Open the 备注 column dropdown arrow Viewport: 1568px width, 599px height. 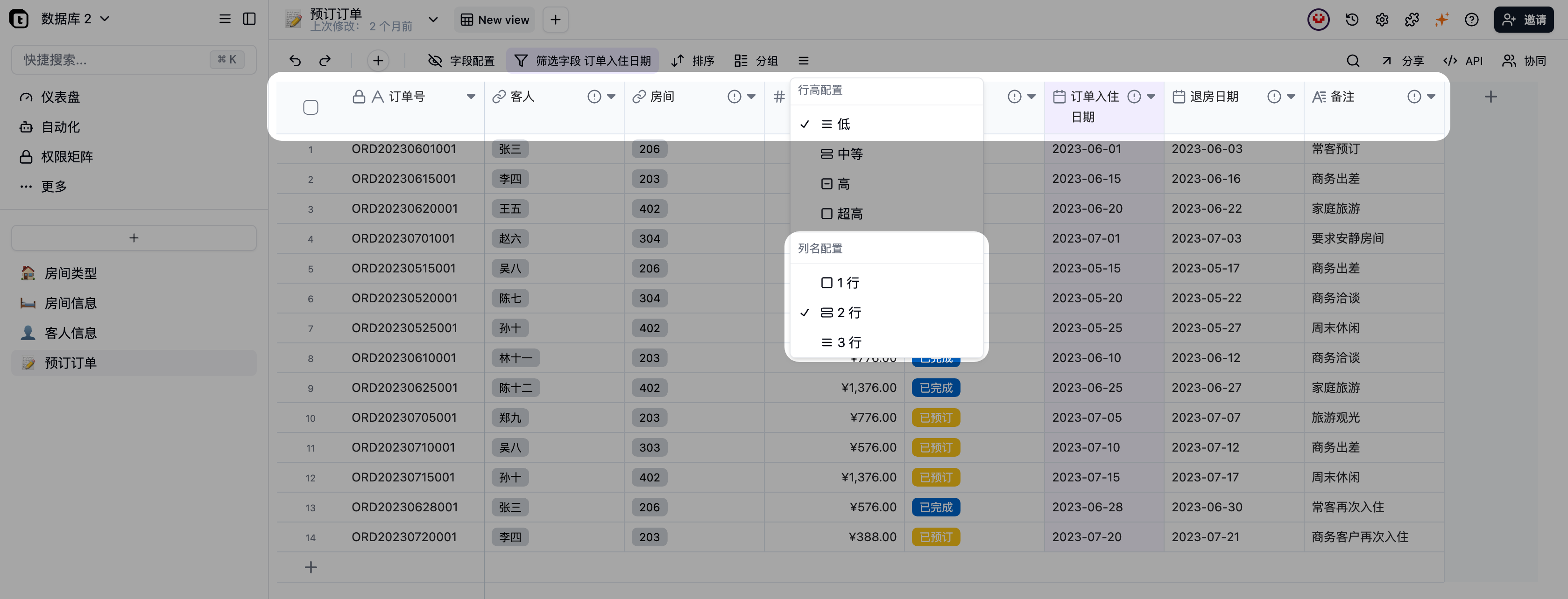pos(1431,97)
